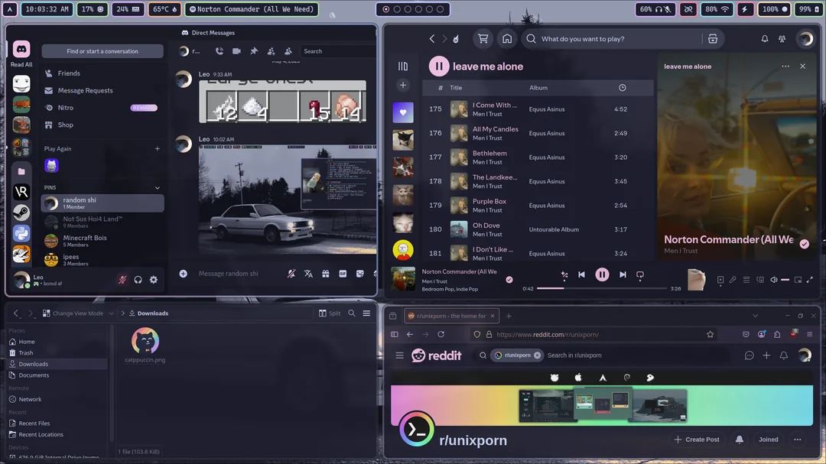Click the Joined button on r/unixporn
The width and height of the screenshot is (826, 464).
[768, 440]
